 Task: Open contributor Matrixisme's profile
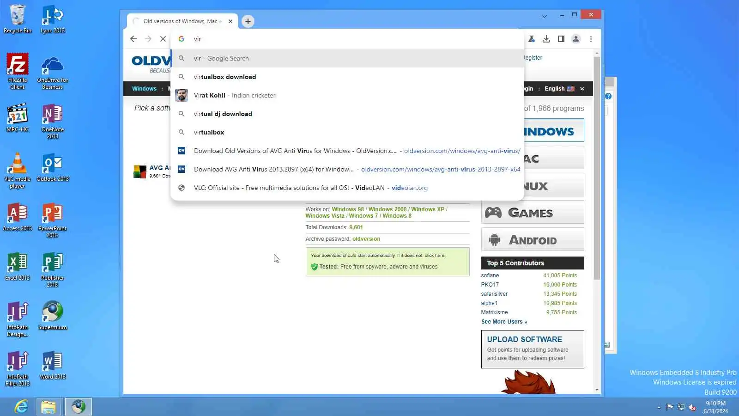494,312
